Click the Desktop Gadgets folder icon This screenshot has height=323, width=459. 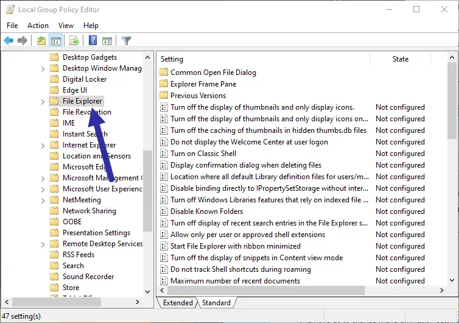click(54, 57)
